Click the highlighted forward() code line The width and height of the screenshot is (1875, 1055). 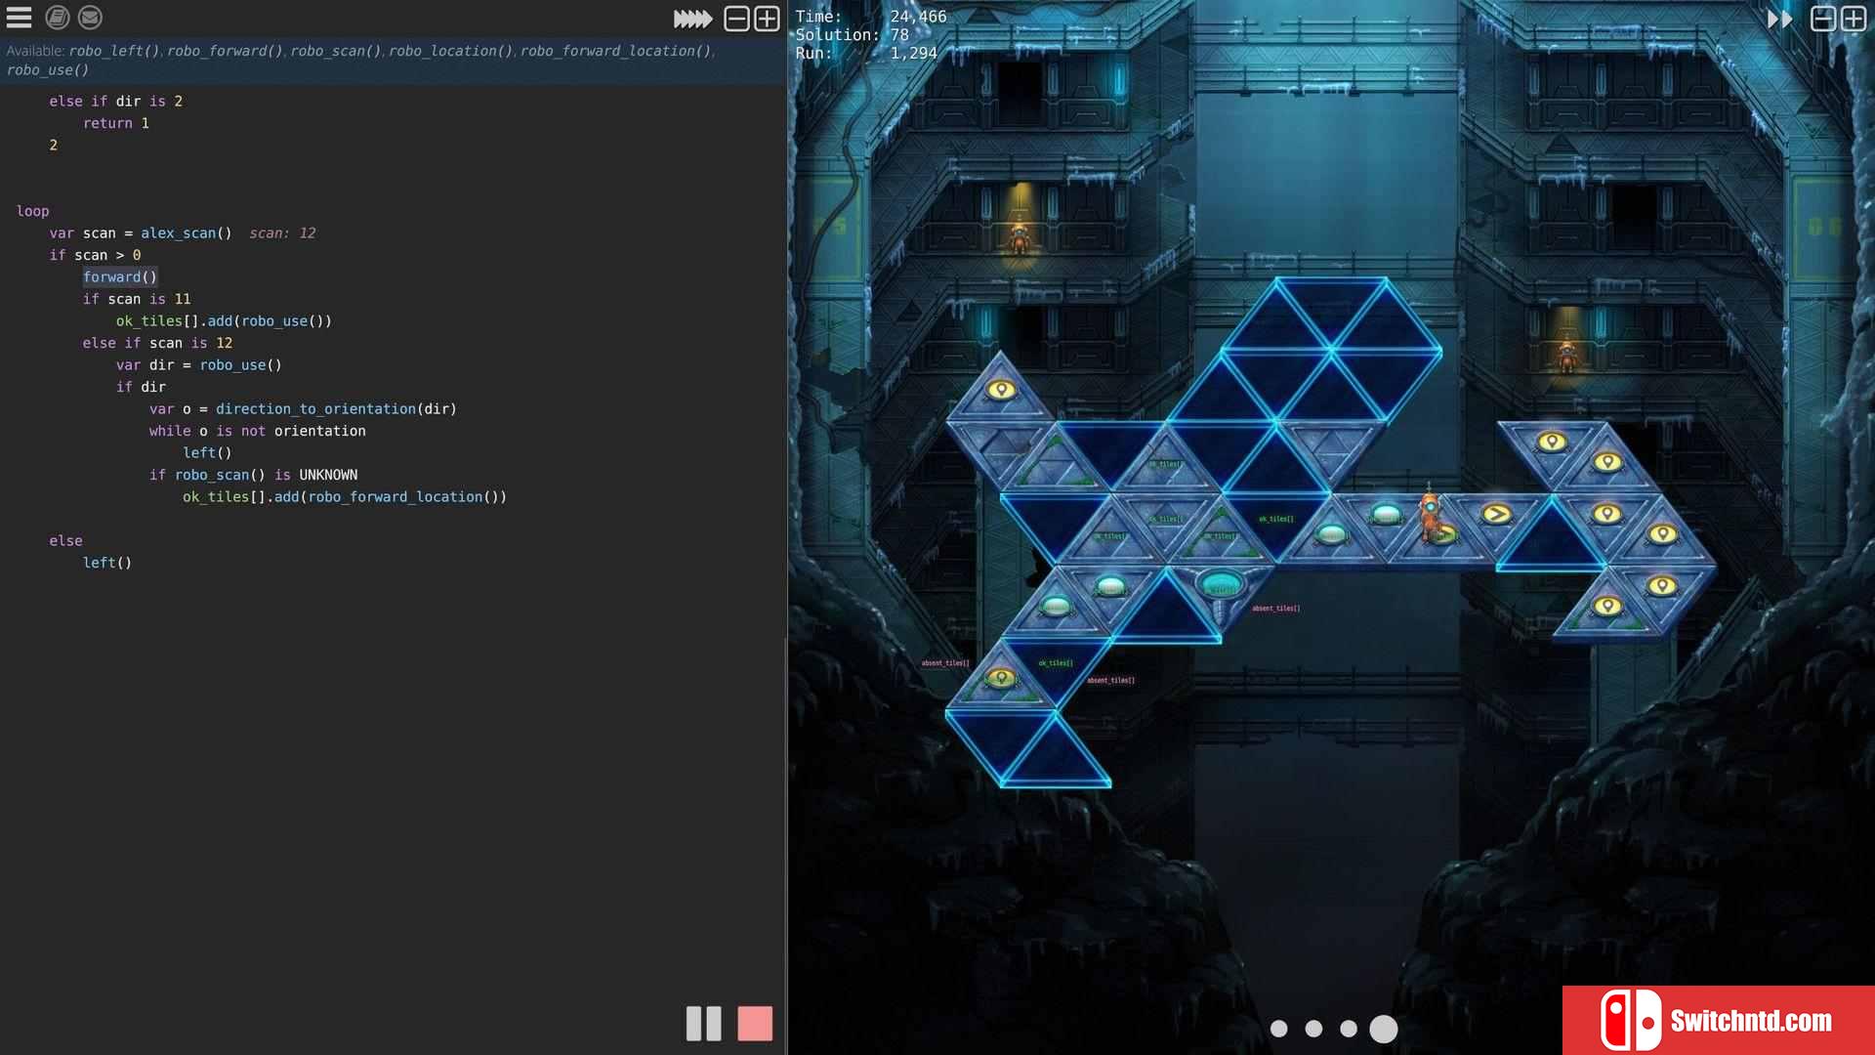point(119,277)
